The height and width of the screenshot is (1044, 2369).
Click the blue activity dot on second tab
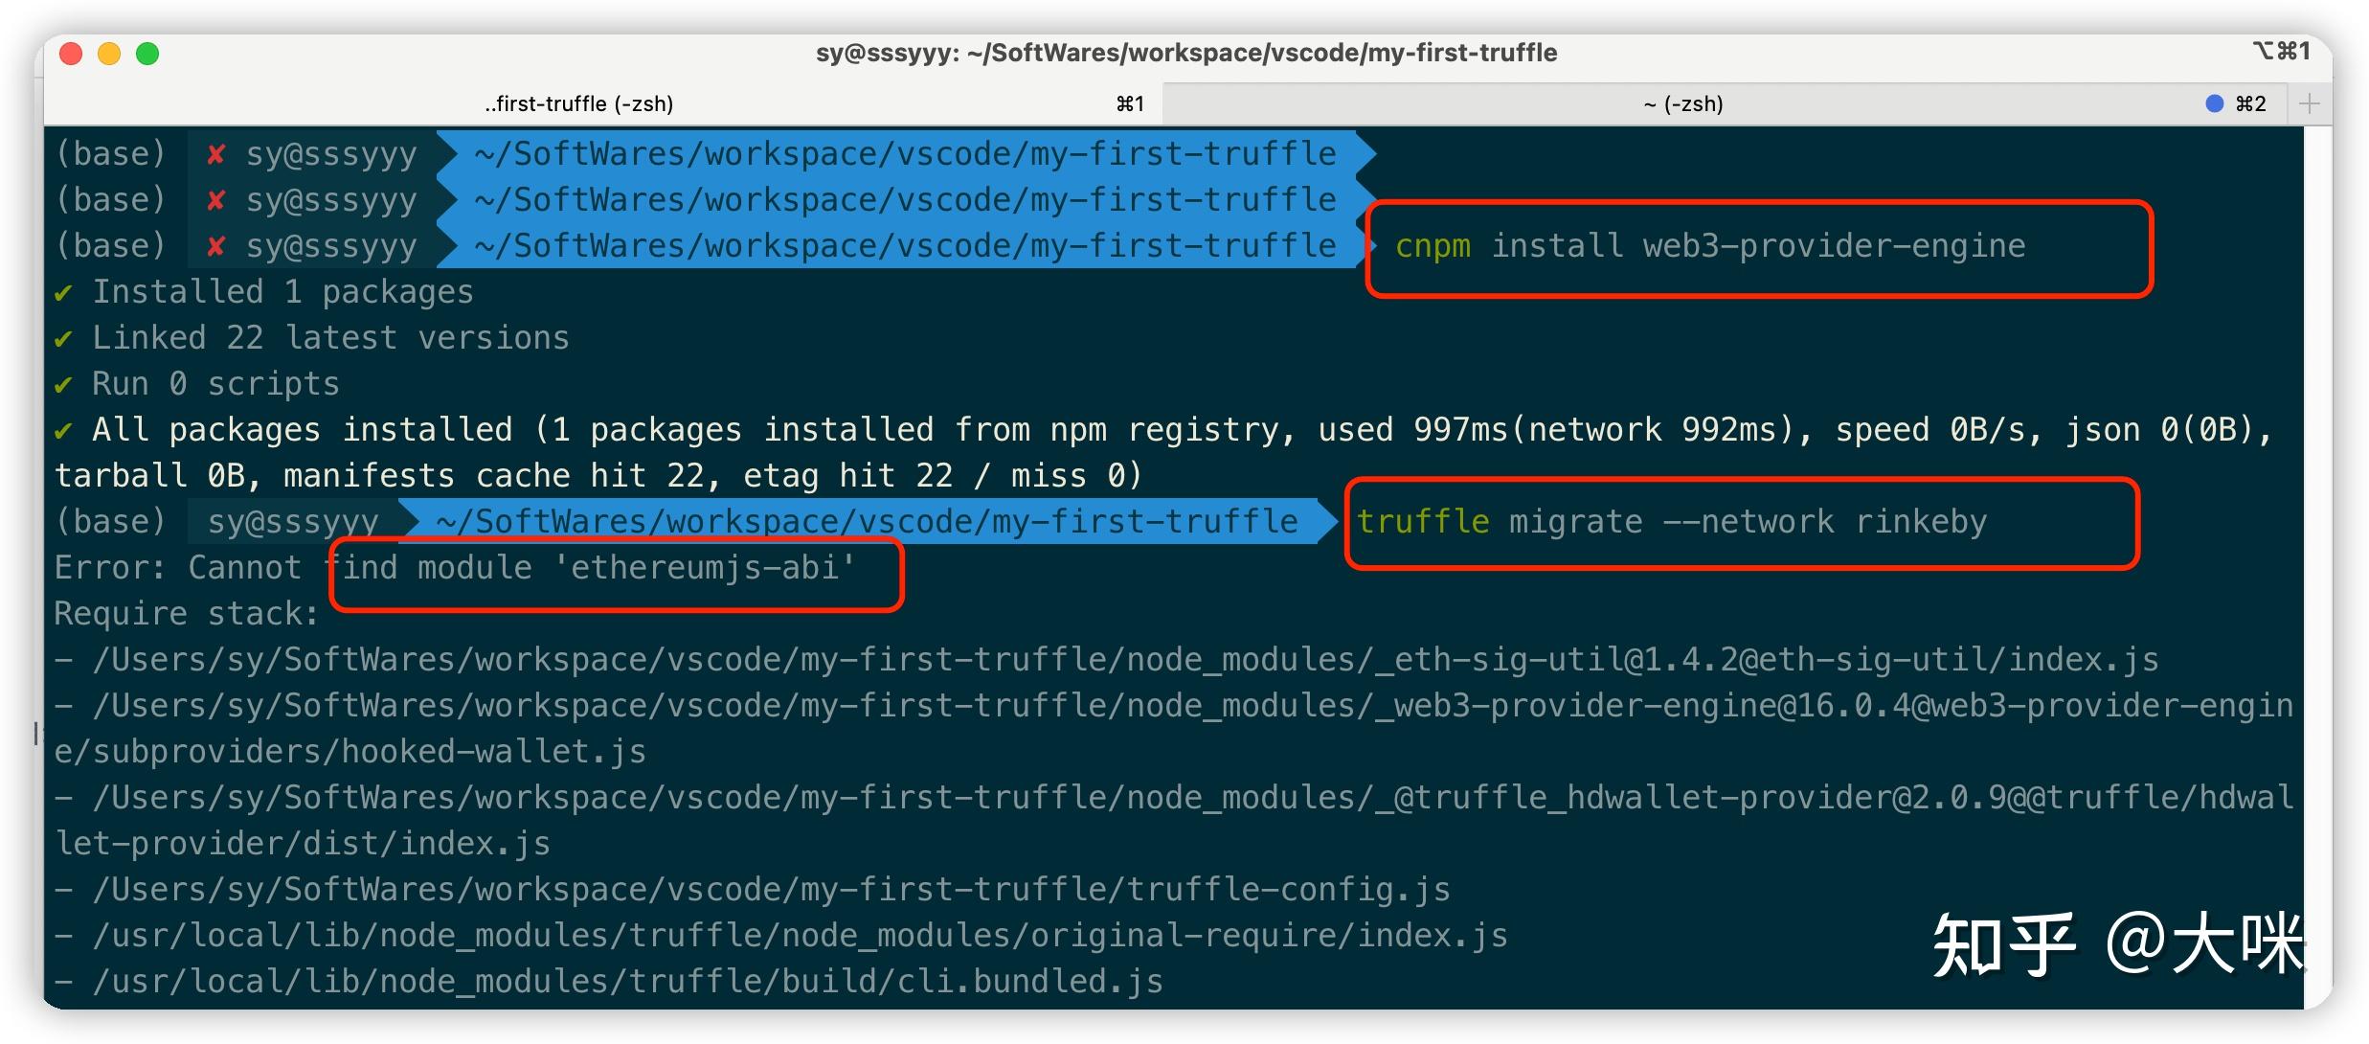point(2214,103)
